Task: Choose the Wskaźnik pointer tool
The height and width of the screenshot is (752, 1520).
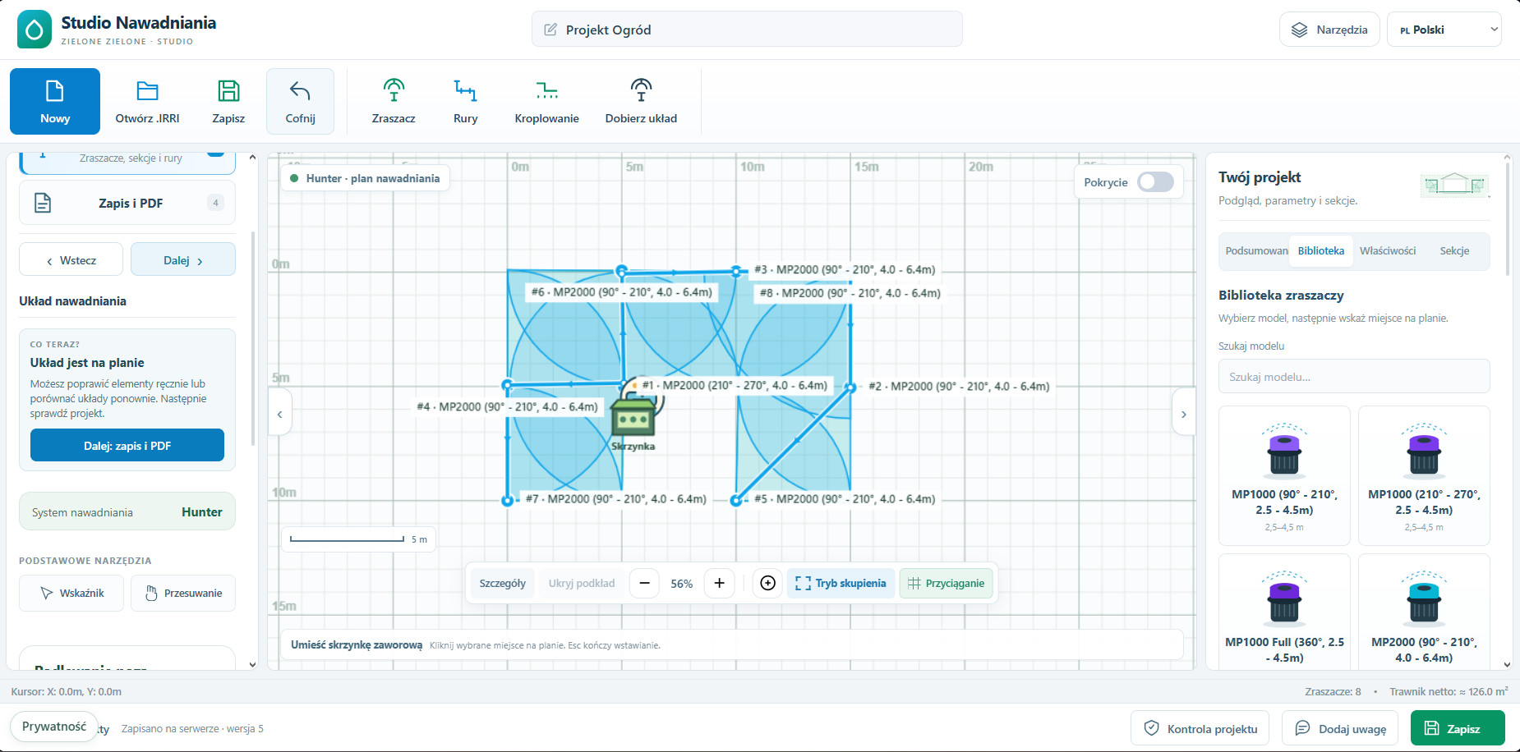Action: pos(71,593)
